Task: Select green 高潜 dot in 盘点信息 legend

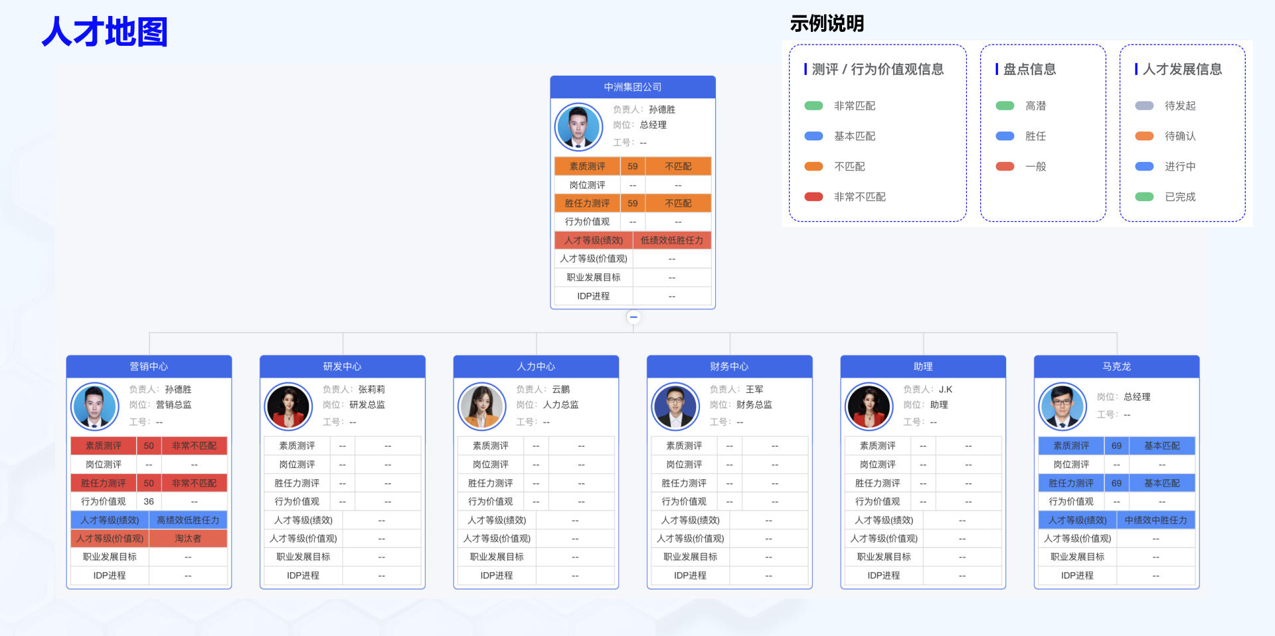Action: tap(1005, 105)
